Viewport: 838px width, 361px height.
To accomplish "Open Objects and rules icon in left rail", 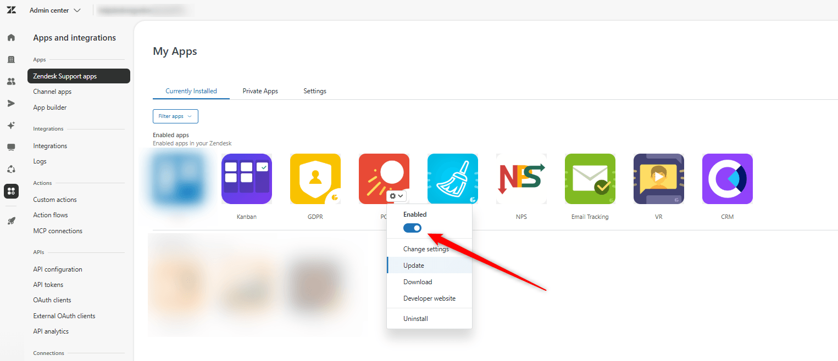I will coord(11,169).
